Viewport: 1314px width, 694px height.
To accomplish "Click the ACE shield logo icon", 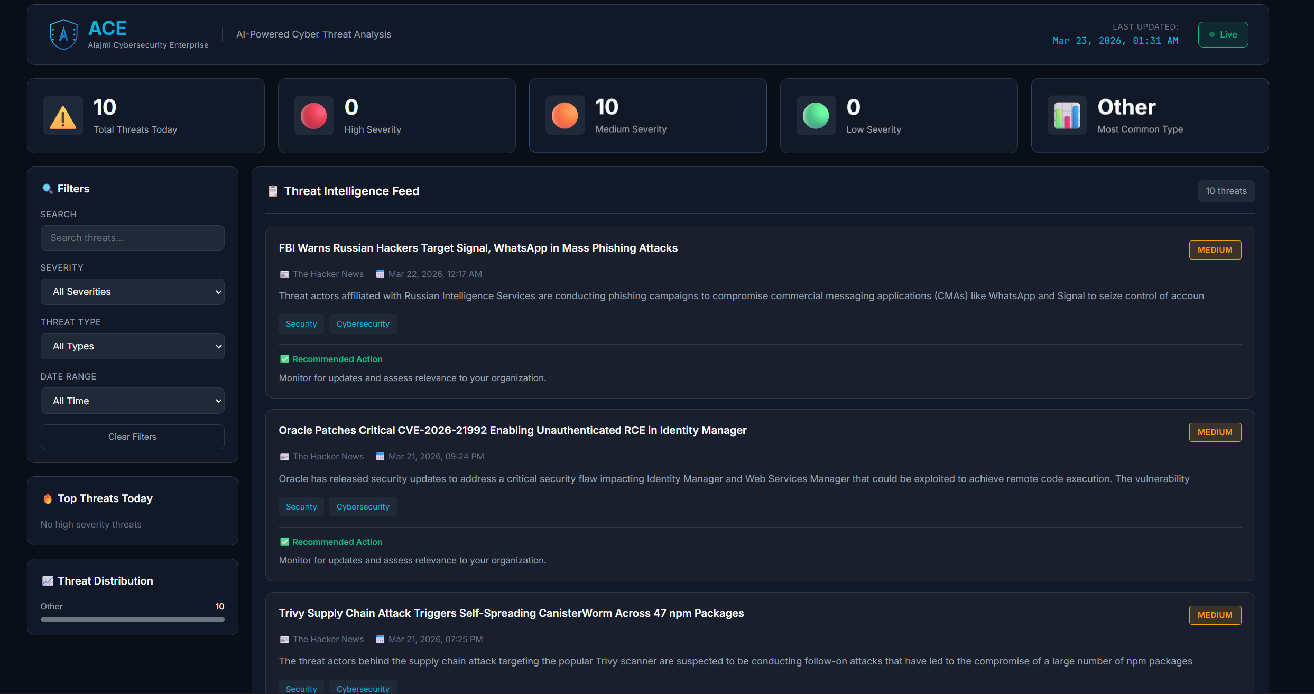I will point(63,34).
